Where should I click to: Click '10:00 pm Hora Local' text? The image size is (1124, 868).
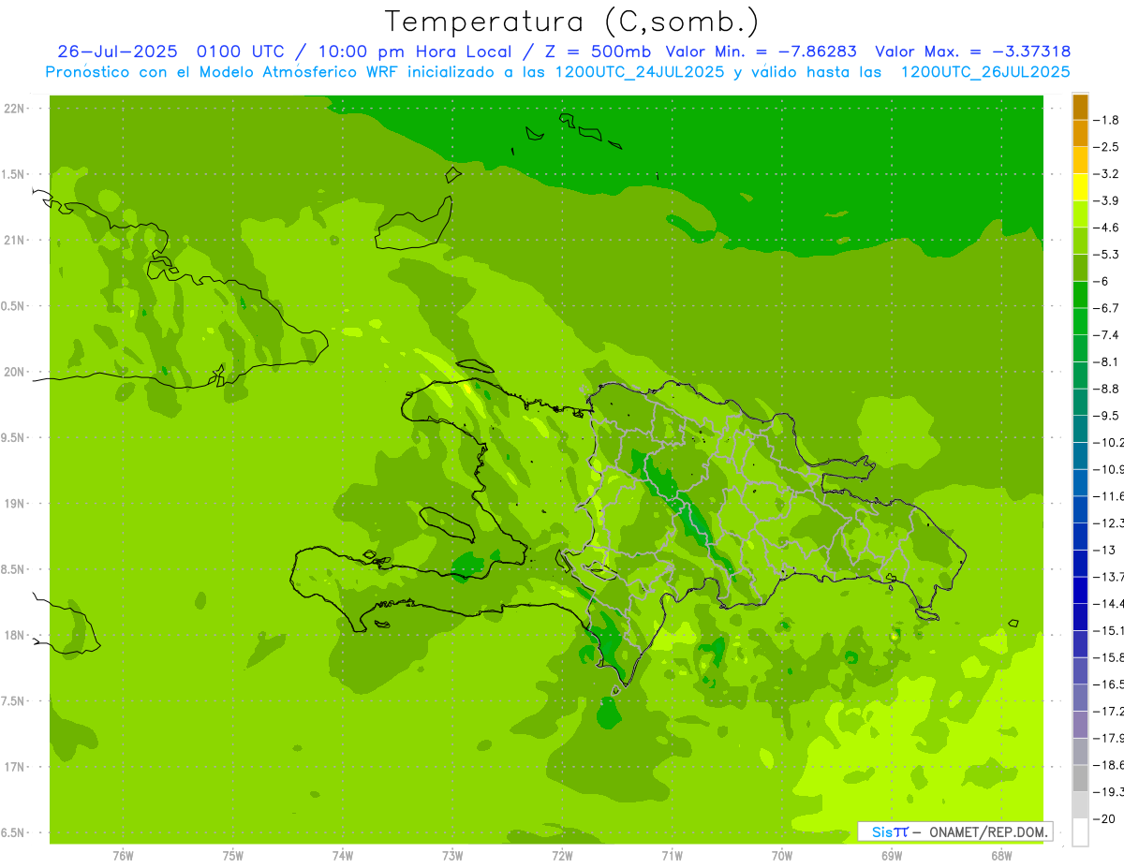[415, 51]
